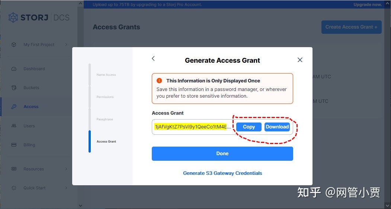Click the Resources menu label
This screenshot has height=209, width=391.
pyautogui.click(x=33, y=169)
